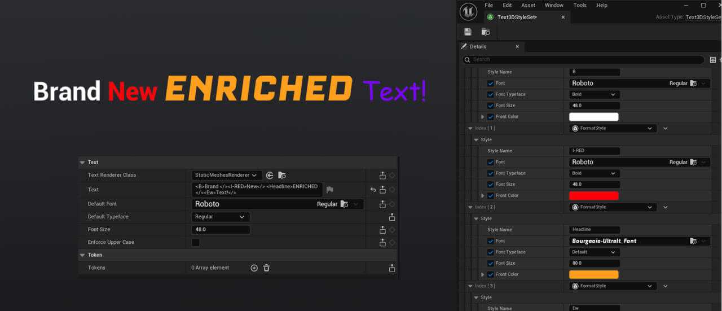Uncheck Font Size override for style Headline
Image resolution: width=722 pixels, height=311 pixels.
(490, 264)
